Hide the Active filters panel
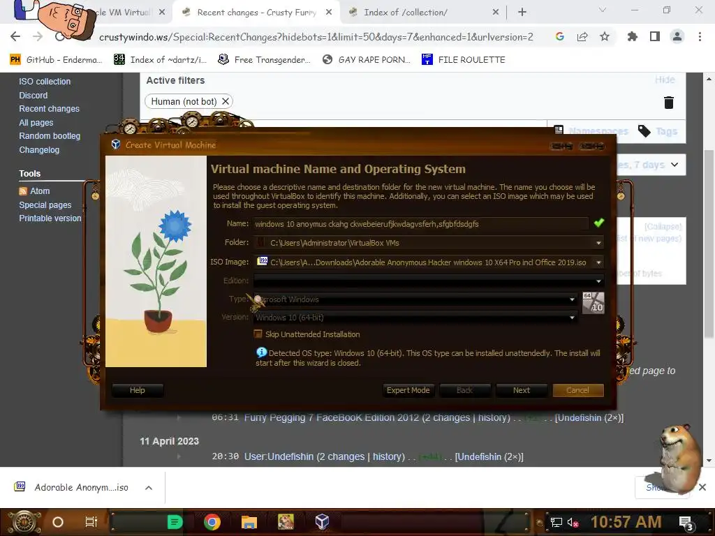Viewport: 715px width, 536px height. (665, 80)
